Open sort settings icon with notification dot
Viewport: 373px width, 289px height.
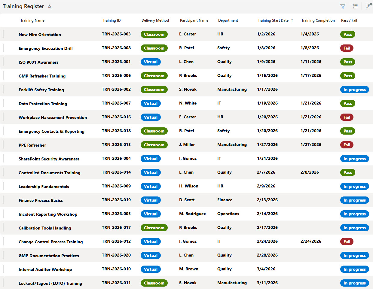367,6
